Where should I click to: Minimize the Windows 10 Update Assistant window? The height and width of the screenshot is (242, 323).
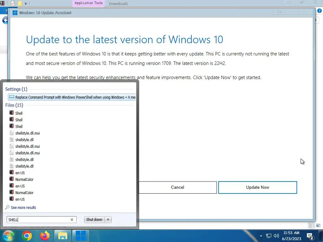279,12
